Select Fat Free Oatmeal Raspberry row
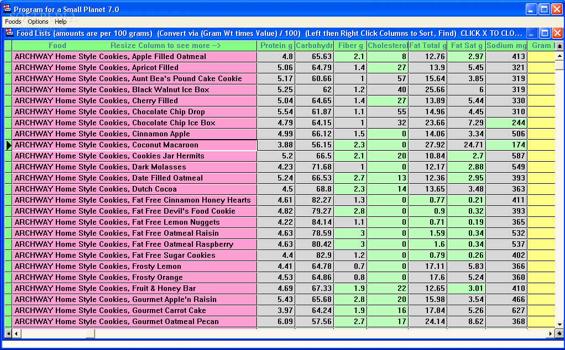The height and width of the screenshot is (350, 565). coord(135,244)
